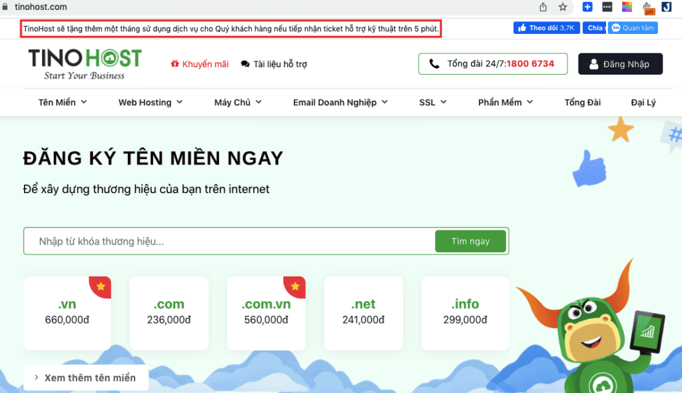Select the .vn domain card
Image resolution: width=682 pixels, height=393 pixels.
coord(67,313)
